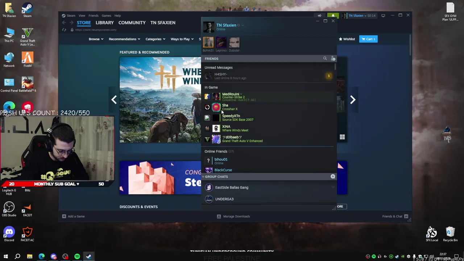Image resolution: width=464 pixels, height=261 pixels.
Task: Open the Friends menu in the menu bar
Action: (x=94, y=16)
